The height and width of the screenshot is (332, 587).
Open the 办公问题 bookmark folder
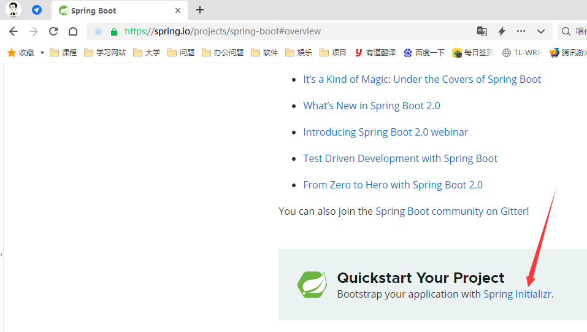pyautogui.click(x=223, y=53)
